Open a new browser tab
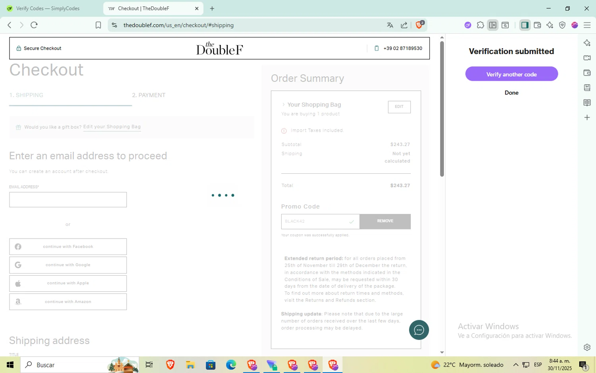 coord(212,8)
